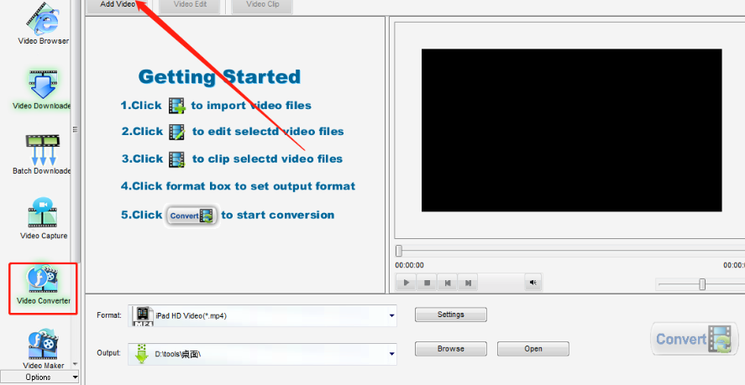745x385 pixels.
Task: Expand the Output path dropdown
Action: [x=391, y=354]
